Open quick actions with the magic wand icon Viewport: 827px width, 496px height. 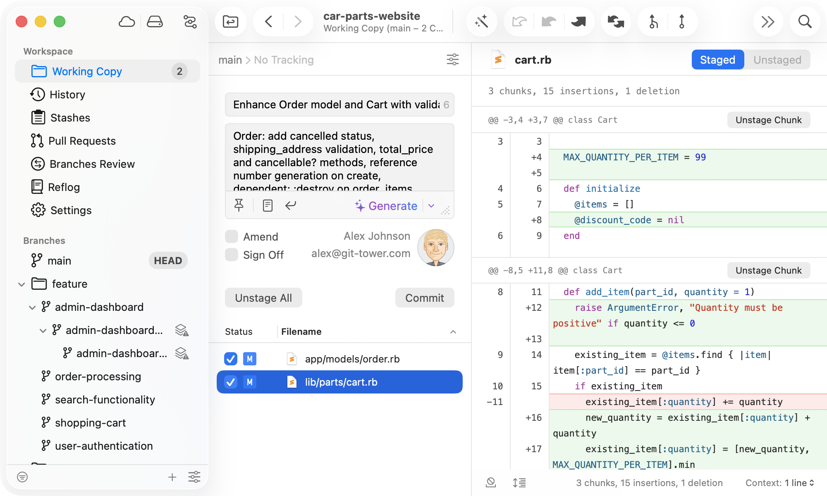point(481,21)
